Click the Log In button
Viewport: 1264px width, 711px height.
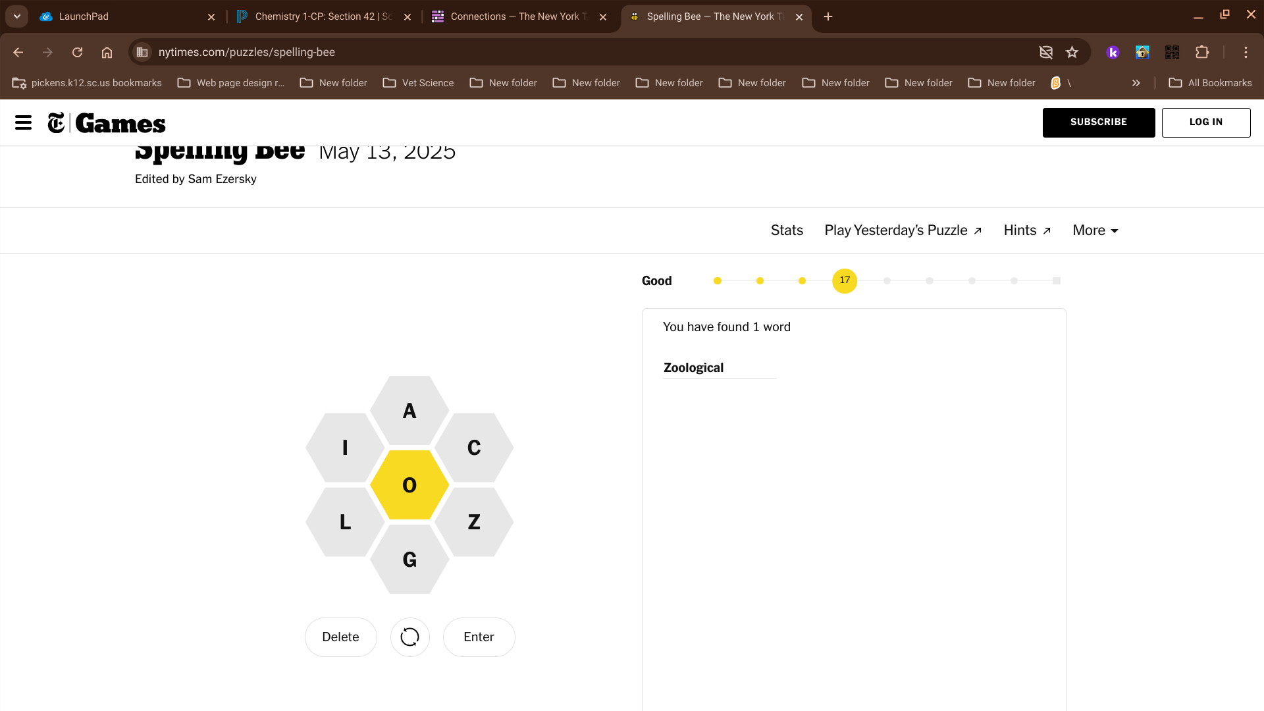(1206, 122)
